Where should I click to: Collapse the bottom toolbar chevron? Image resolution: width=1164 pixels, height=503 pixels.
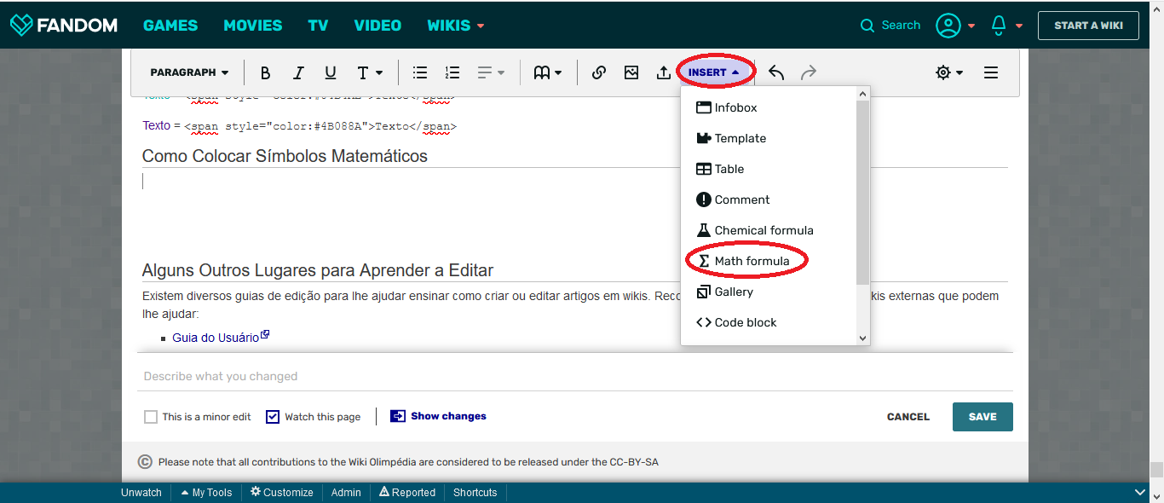[1140, 493]
